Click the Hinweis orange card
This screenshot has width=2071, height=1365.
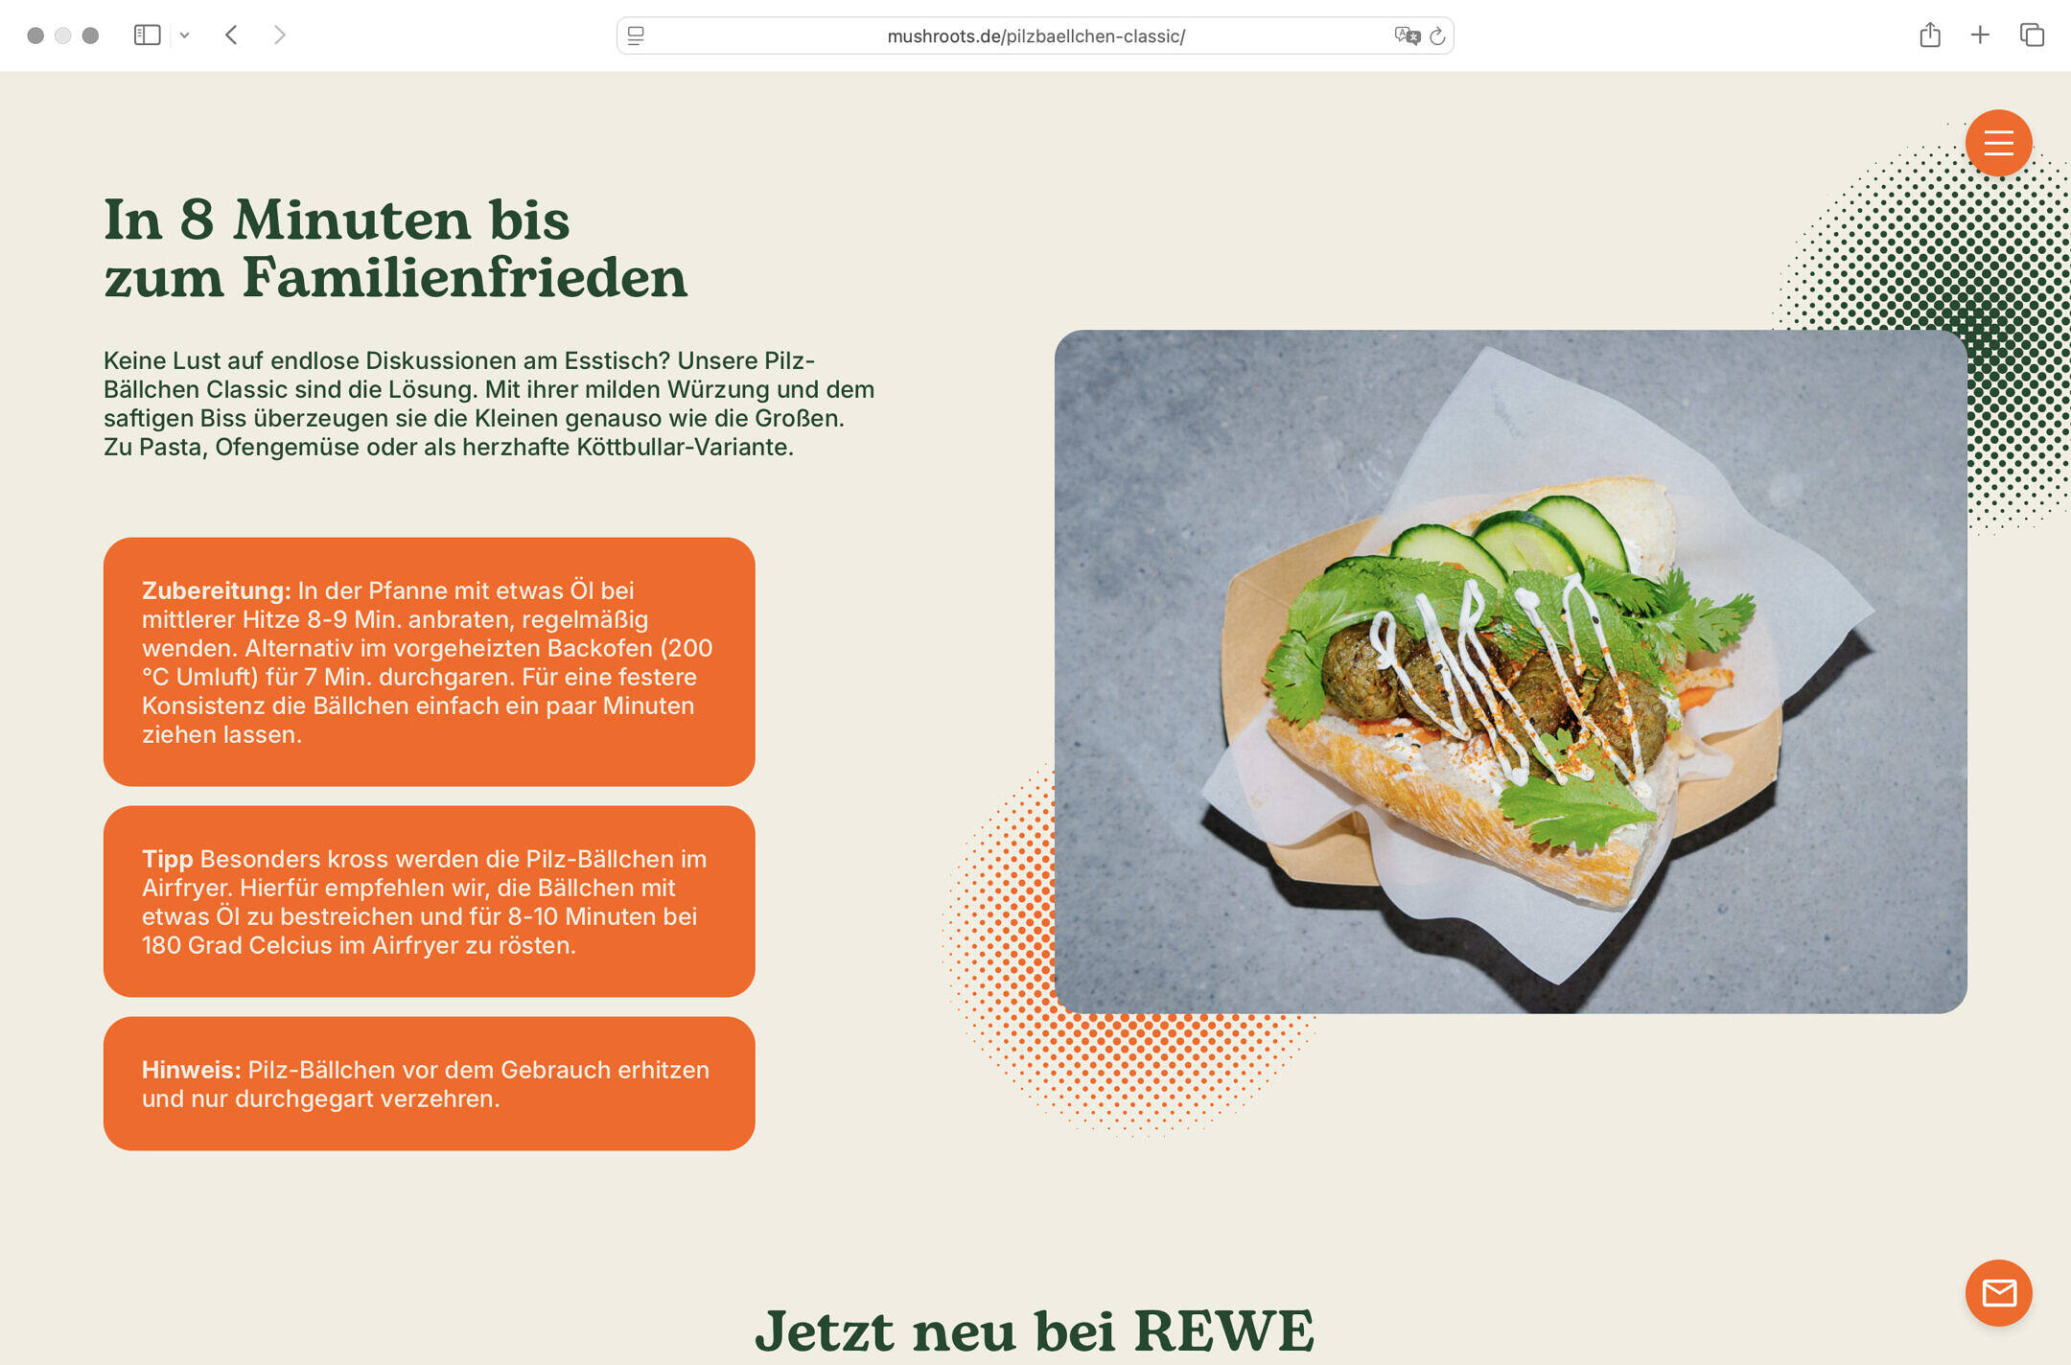tap(429, 1083)
